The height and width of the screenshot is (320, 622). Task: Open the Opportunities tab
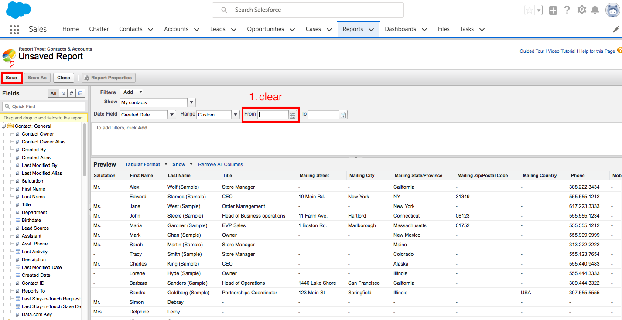[x=266, y=29]
